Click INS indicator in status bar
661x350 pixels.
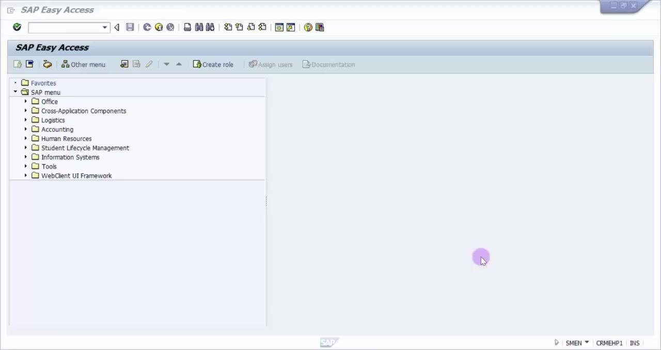tap(635, 343)
